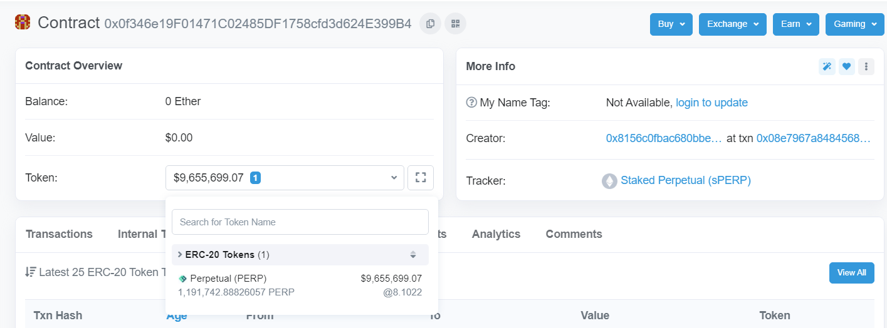Screen dimensions: 887x328
Task: Open the Buy dropdown menu
Action: click(671, 24)
